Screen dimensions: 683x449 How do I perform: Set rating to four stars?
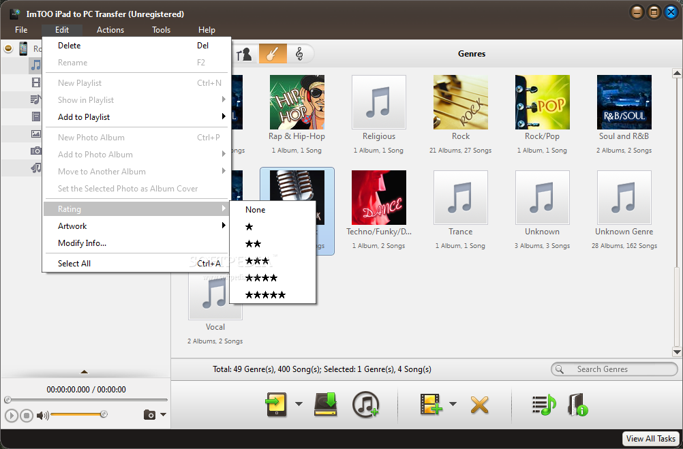(272, 278)
